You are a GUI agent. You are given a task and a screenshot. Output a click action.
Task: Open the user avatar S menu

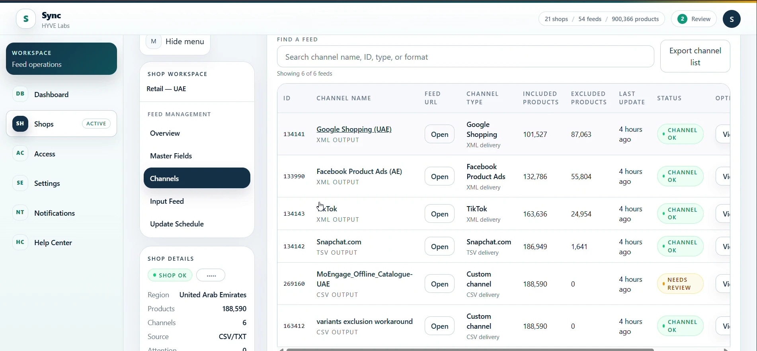tap(732, 19)
